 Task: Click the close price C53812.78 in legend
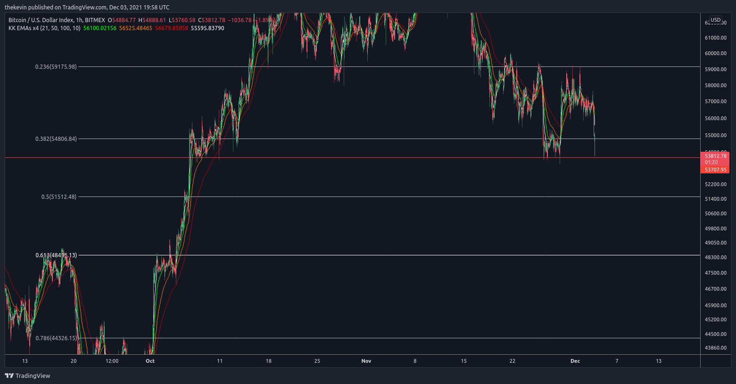[212, 20]
